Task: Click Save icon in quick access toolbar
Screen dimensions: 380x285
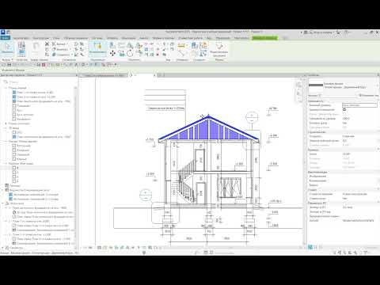Action: 9,65
